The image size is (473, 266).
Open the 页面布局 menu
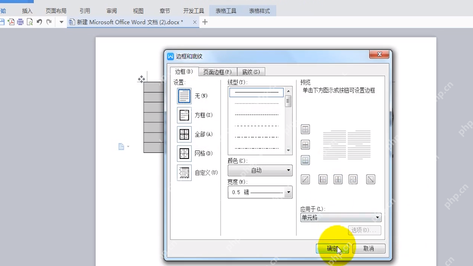click(x=56, y=11)
